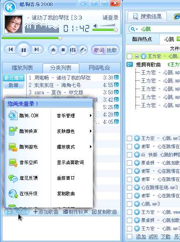
Task: Click 添加歌曲 with plus icon
Action: [x=46, y=212]
